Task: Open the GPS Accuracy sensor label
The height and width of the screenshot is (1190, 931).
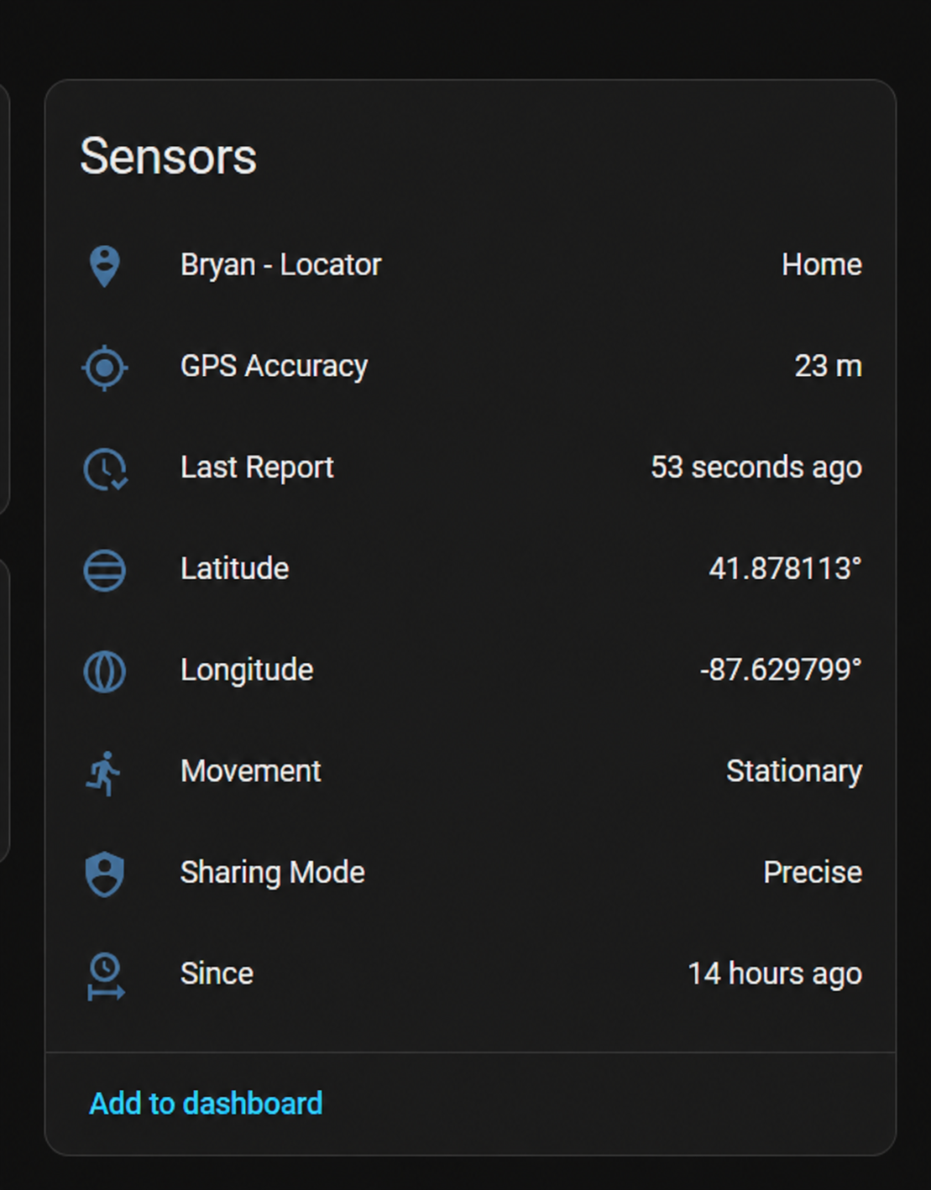Action: pos(275,367)
